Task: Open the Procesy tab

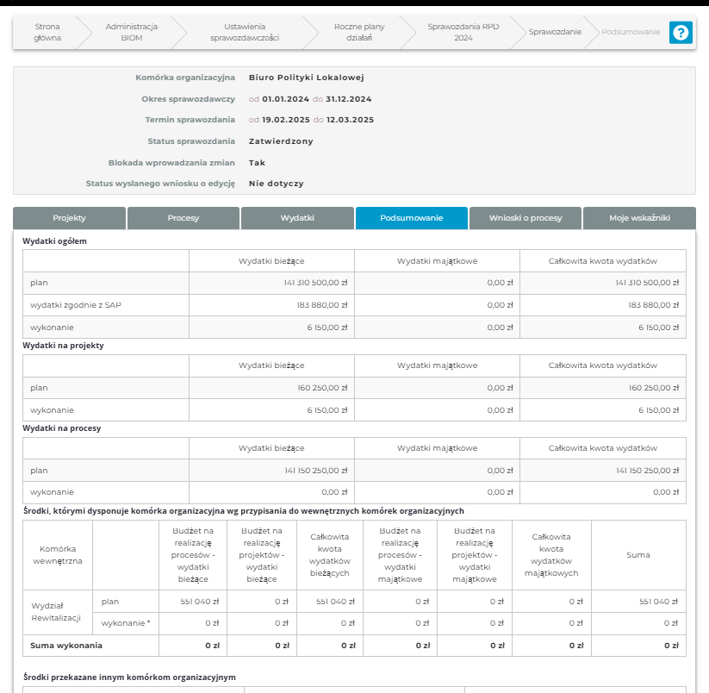Action: 183,218
